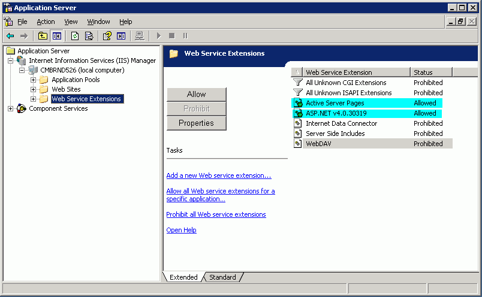Click the Back arrow toolbar icon

[x=10, y=37]
